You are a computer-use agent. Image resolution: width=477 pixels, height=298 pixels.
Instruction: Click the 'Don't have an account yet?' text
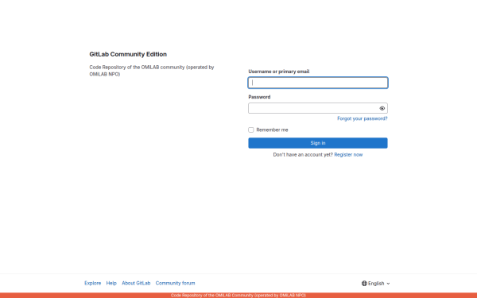(x=303, y=155)
